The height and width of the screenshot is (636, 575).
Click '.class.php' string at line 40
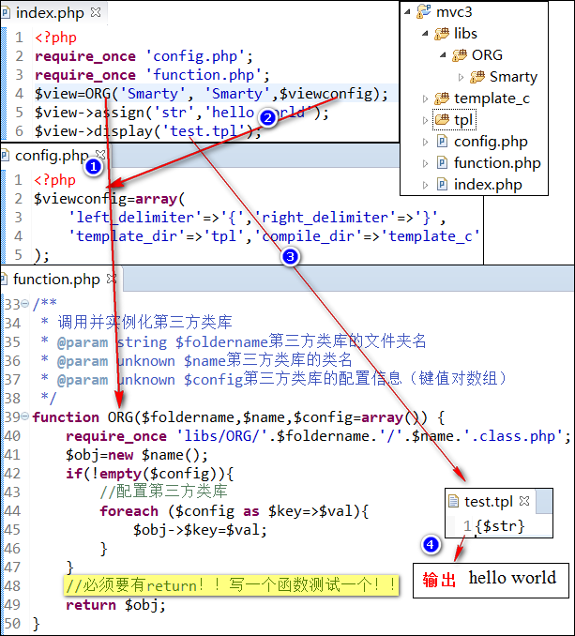coord(512,436)
